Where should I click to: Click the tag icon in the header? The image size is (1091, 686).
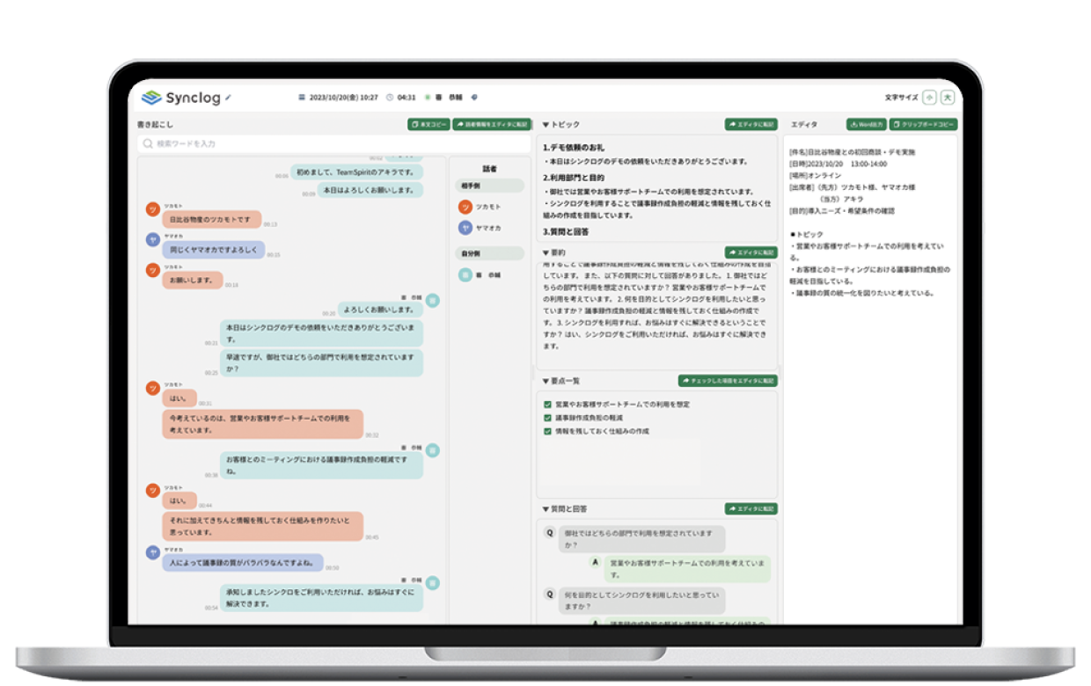(x=475, y=98)
